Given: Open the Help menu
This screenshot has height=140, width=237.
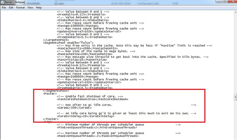Looking at the screenshot, I should (x=39, y=8).
